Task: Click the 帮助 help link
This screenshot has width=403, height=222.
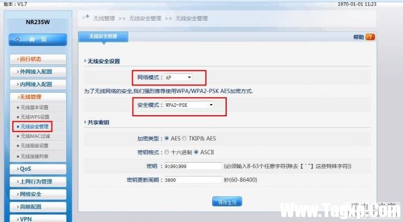Action: 359,37
